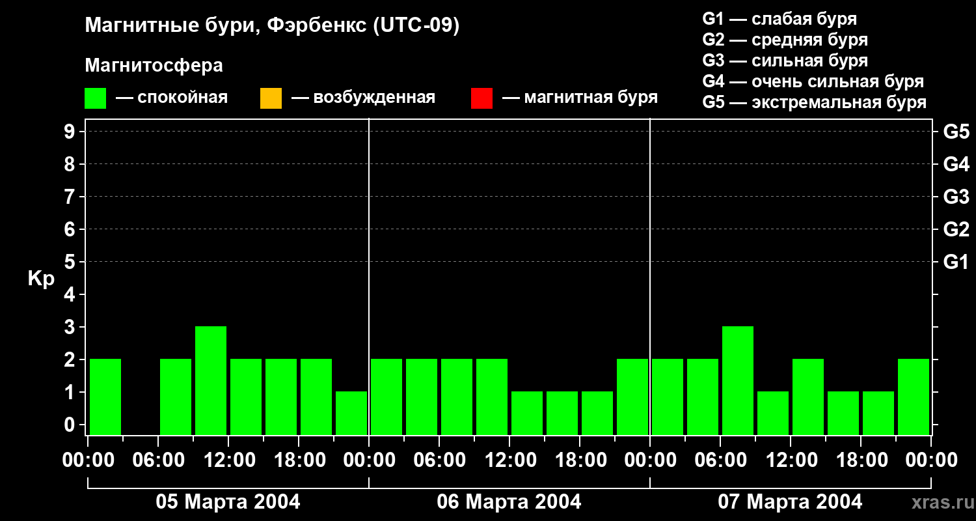Select the orange 'возбужденная' legend swatch
The width and height of the screenshot is (976, 521).
pyautogui.click(x=271, y=98)
